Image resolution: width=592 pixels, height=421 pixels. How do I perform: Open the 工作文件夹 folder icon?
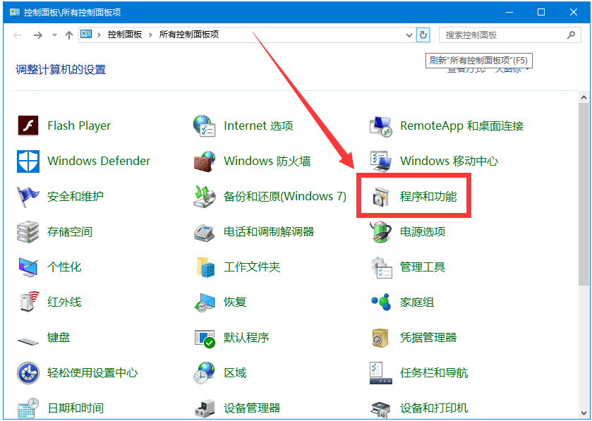pos(206,267)
